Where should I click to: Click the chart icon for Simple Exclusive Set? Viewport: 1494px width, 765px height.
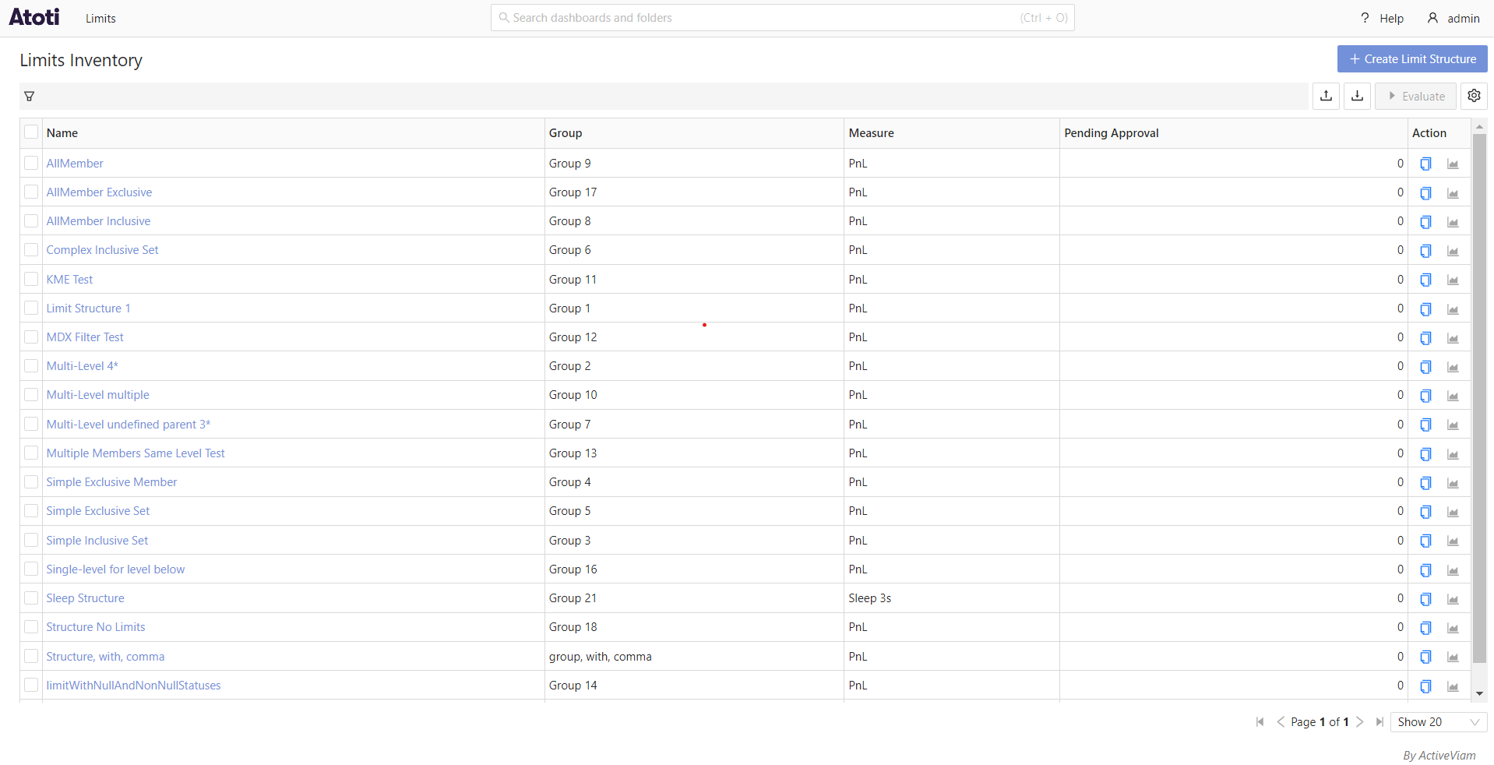point(1453,512)
